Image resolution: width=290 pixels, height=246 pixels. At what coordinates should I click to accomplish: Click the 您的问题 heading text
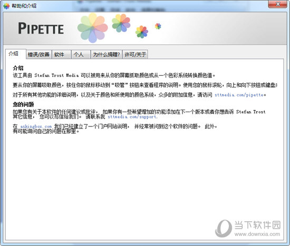(23, 104)
